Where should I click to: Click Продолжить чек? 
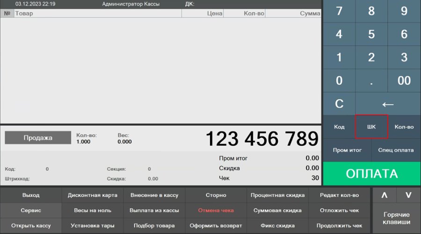point(340,226)
